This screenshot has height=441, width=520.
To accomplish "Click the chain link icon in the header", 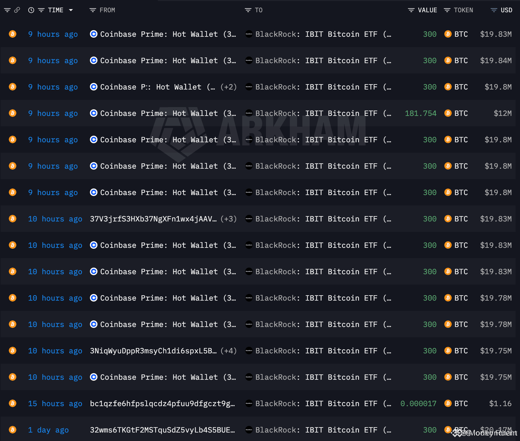I will pyautogui.click(x=17, y=10).
